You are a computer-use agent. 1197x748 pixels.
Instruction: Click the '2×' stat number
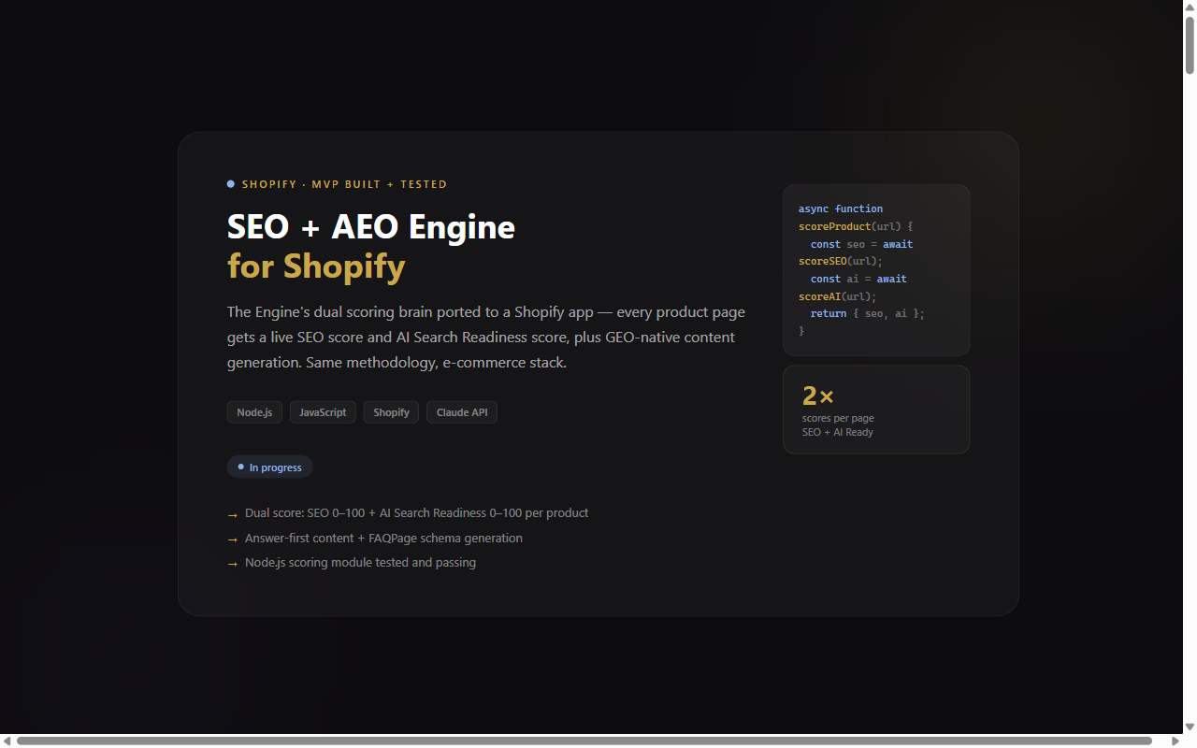coord(818,396)
